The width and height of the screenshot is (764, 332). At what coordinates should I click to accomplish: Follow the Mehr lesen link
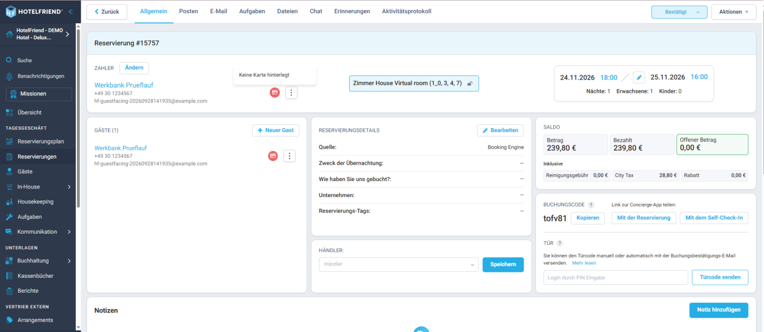584,263
